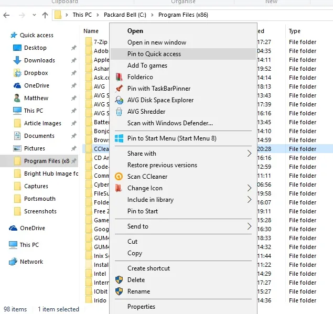Select Pin to Quick access menu entry

154,54
